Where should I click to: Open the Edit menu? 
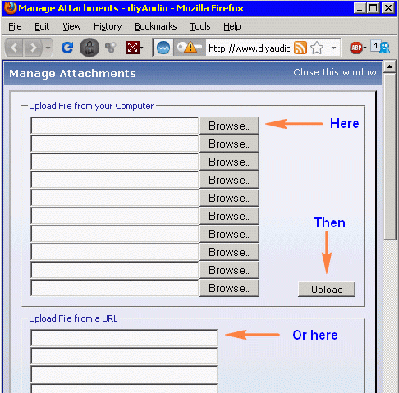[42, 26]
